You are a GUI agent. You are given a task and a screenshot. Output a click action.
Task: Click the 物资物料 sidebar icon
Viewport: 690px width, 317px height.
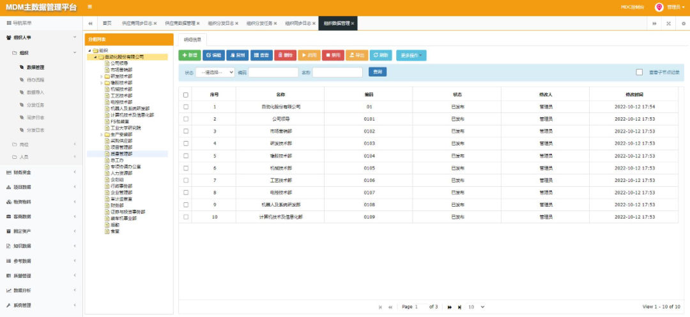click(9, 202)
